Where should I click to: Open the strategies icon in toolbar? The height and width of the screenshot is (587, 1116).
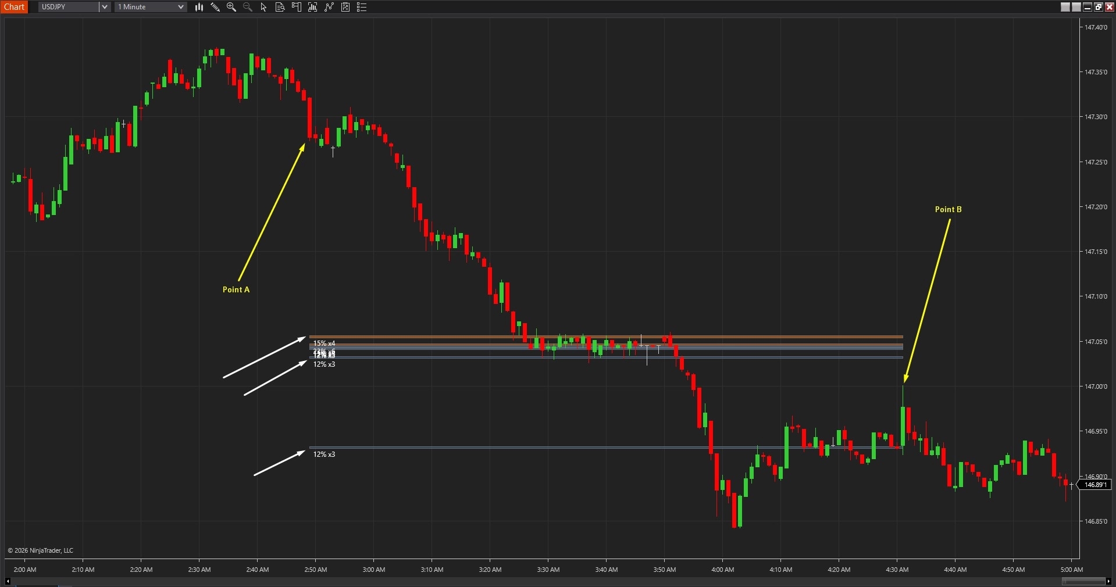[345, 7]
